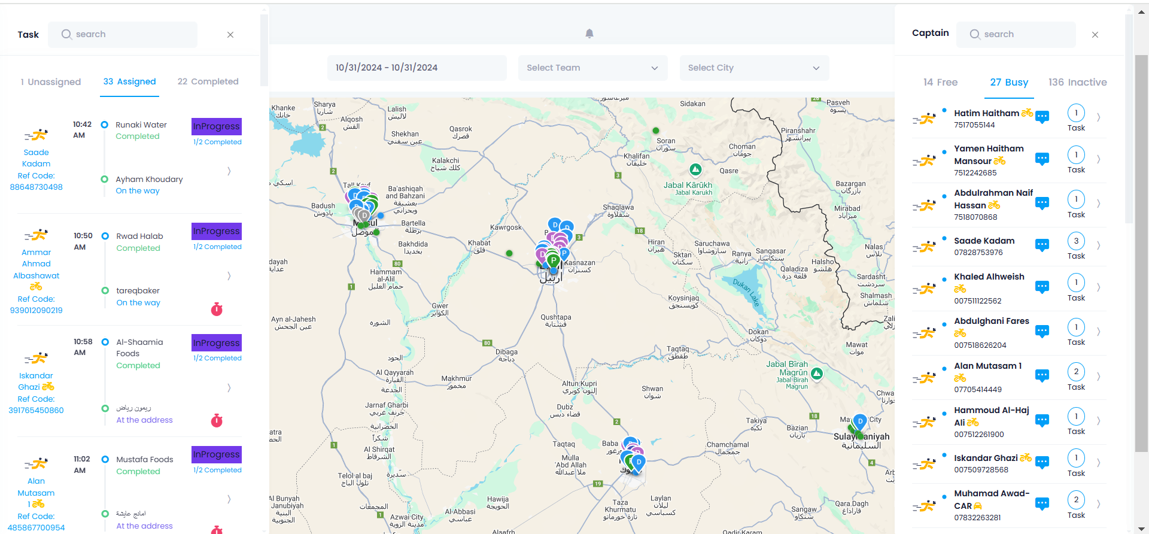Viewport: 1149px width, 534px height.
Task: Expand Muhamad Awad-CAR captain row chevron
Action: 1099,504
